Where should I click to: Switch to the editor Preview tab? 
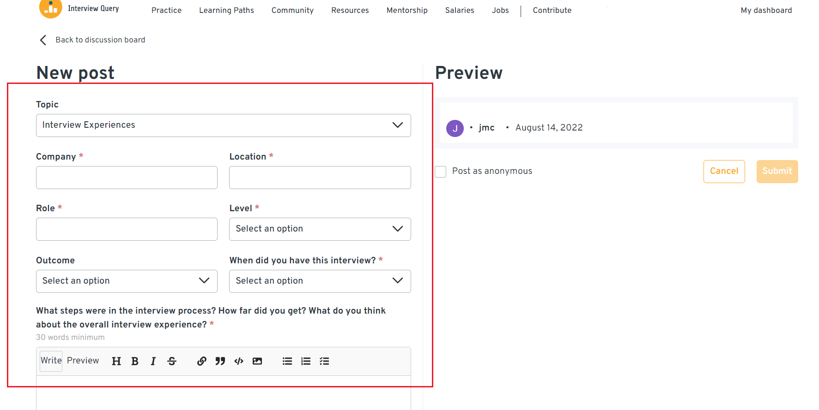[x=83, y=361]
